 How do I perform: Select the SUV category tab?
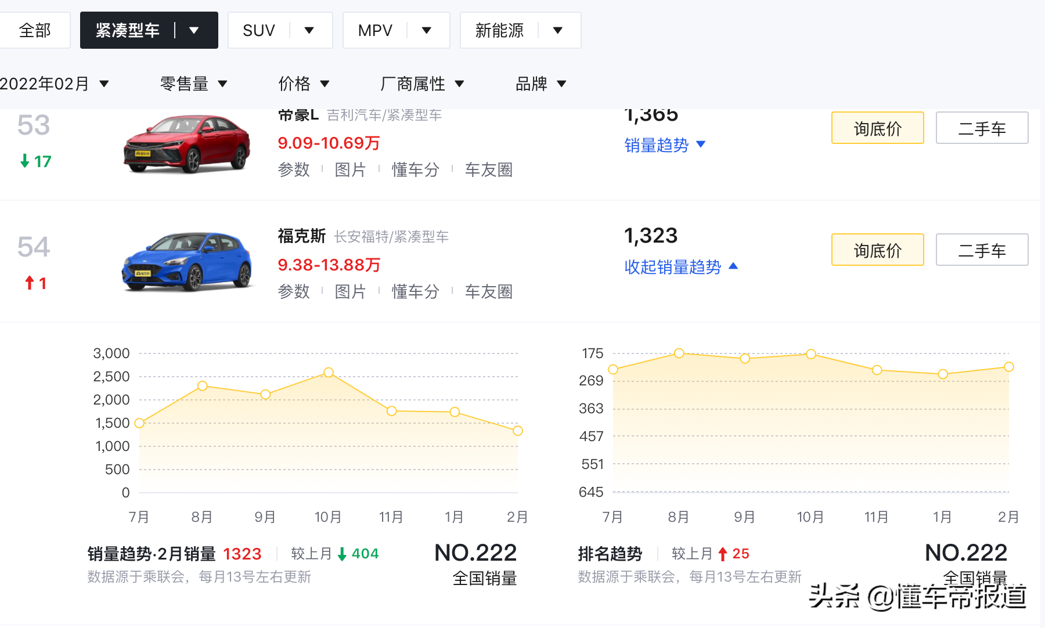[259, 30]
